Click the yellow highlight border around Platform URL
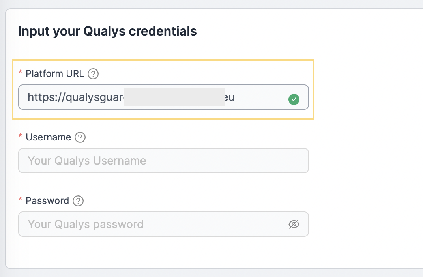Screen dimensions: 423x277 coord(163,60)
